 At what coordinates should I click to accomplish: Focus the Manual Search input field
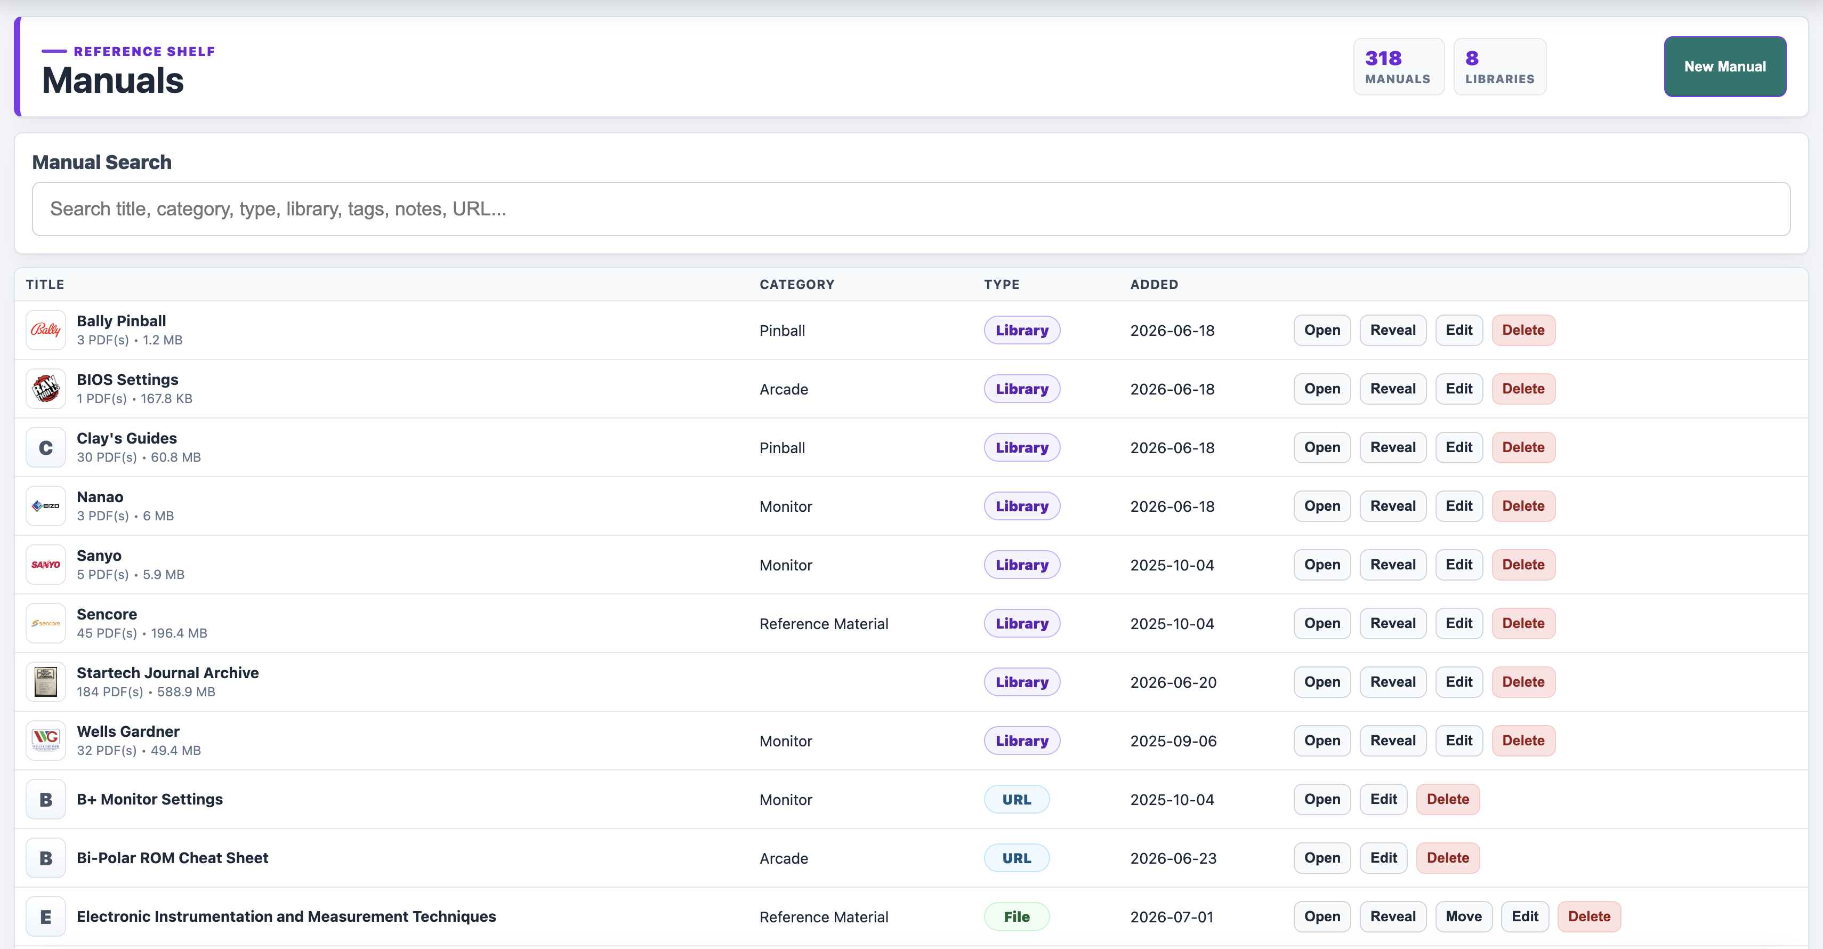click(911, 209)
